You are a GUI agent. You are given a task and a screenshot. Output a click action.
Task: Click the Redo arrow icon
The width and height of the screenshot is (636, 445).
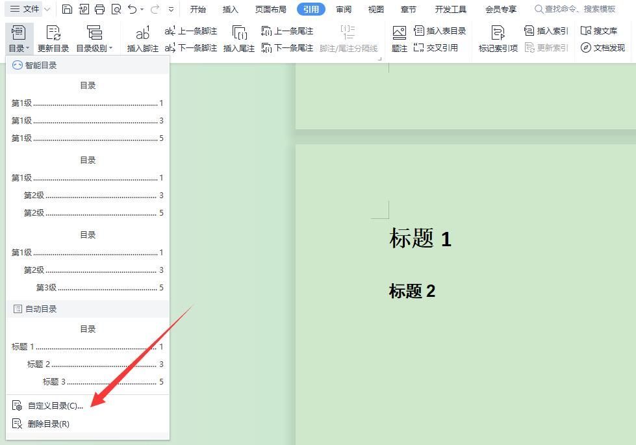[155, 9]
